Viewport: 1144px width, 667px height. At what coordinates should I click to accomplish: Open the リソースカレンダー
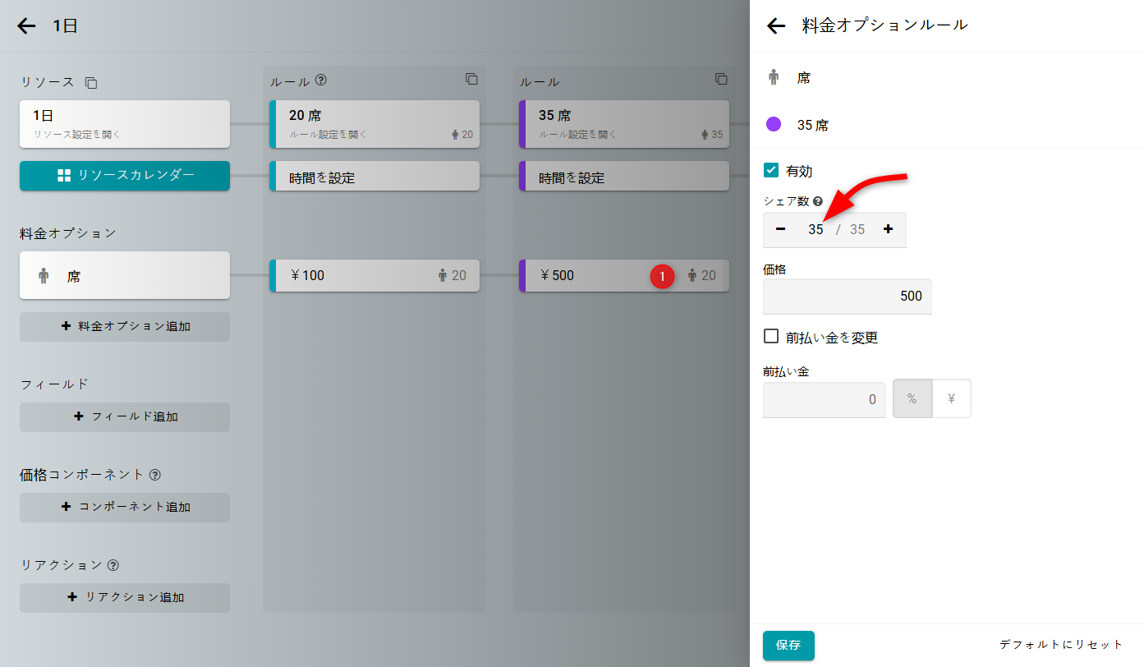coord(125,176)
